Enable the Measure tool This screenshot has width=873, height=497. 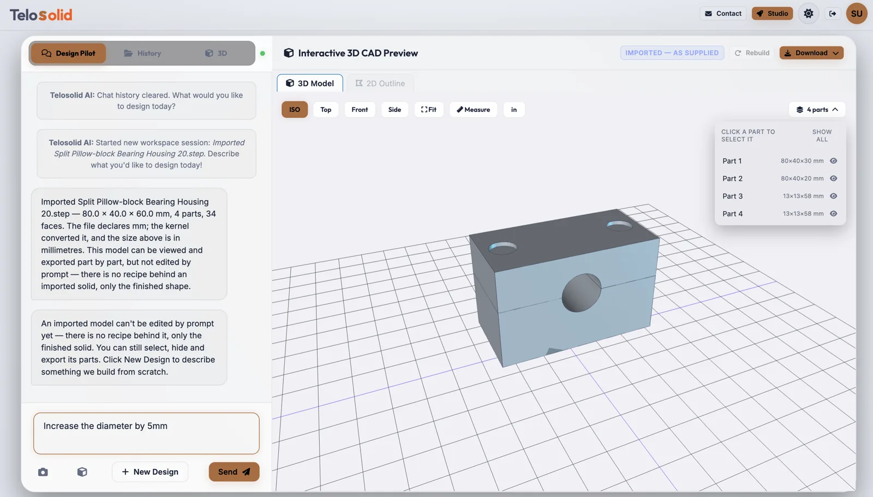[473, 110]
